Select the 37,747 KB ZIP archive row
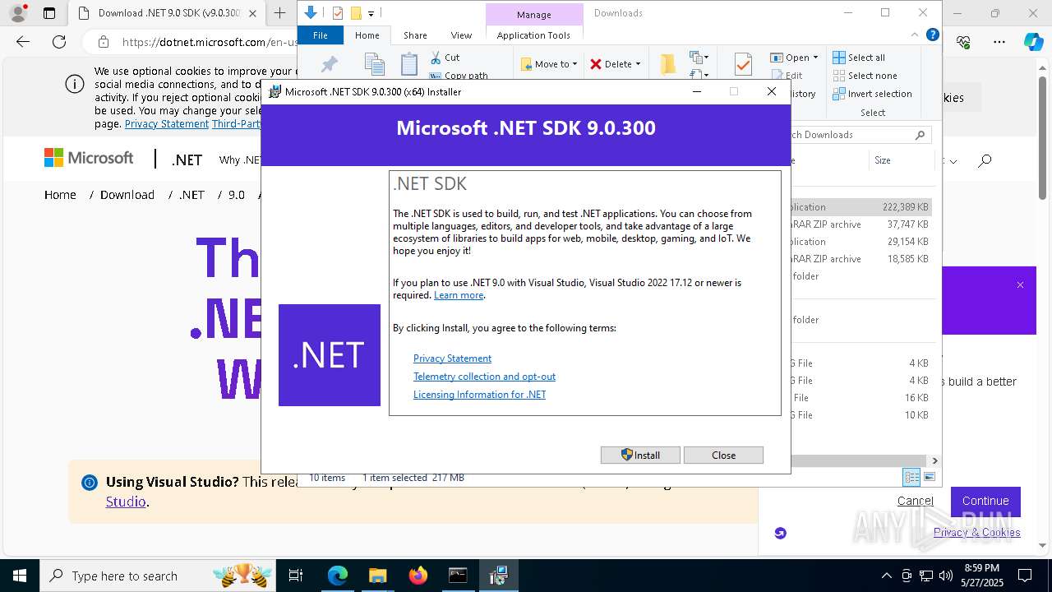This screenshot has height=592, width=1052. click(861, 224)
